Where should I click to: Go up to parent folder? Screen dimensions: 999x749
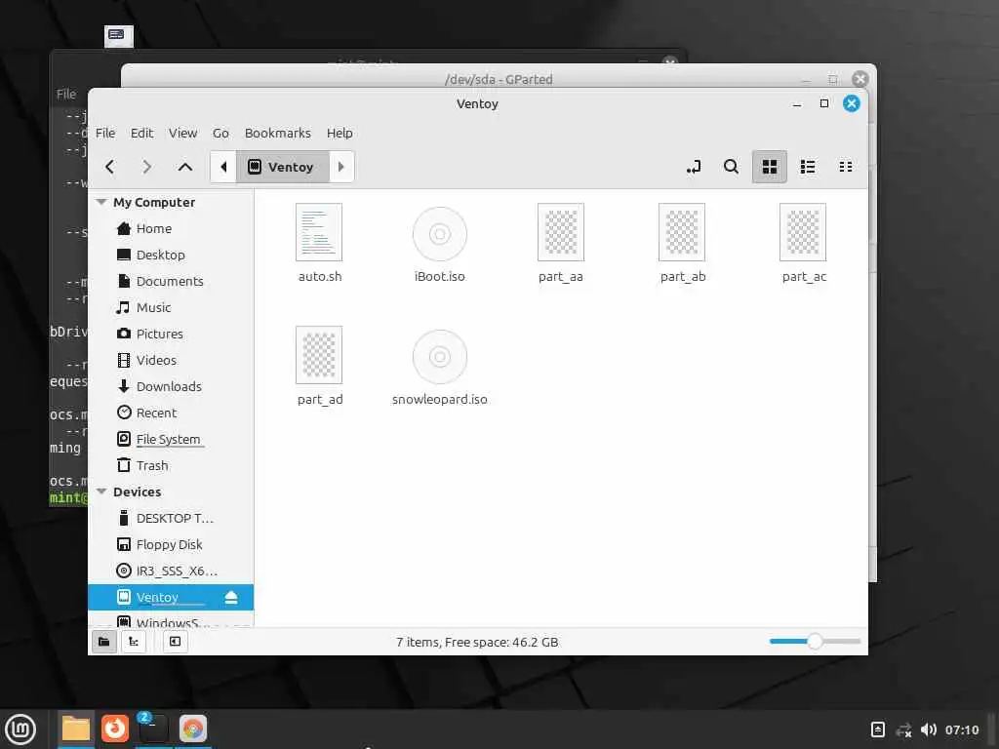(184, 167)
